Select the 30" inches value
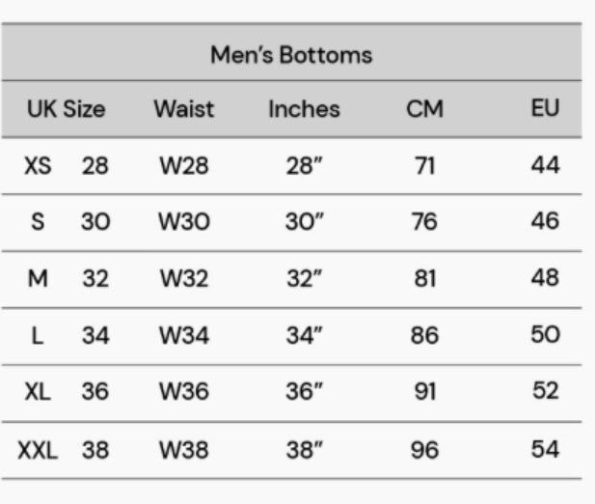595x504 pixels. coord(304,222)
